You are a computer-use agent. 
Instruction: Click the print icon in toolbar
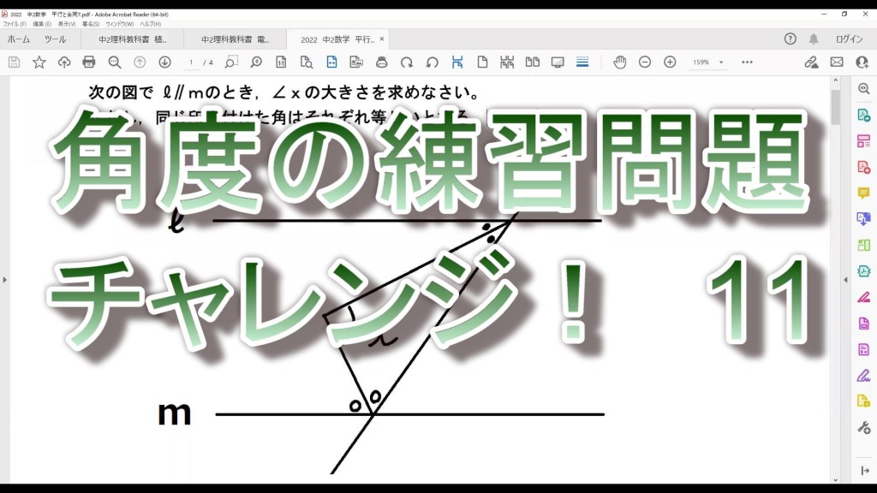click(89, 62)
